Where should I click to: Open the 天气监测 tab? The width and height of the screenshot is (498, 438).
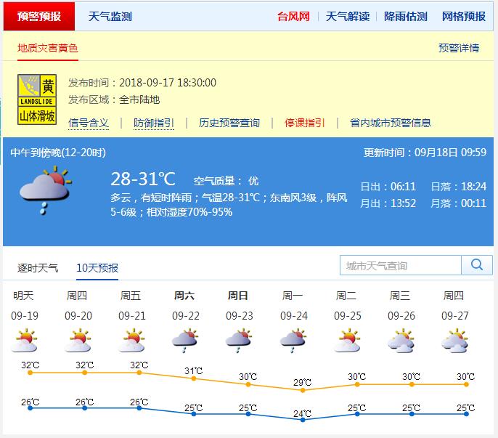(110, 16)
